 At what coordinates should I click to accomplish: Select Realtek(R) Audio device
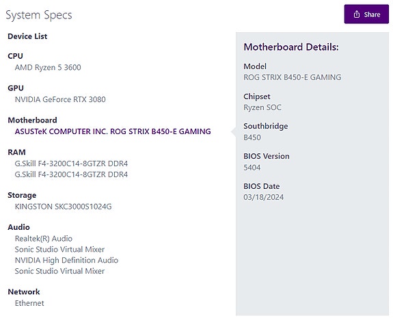click(44, 239)
